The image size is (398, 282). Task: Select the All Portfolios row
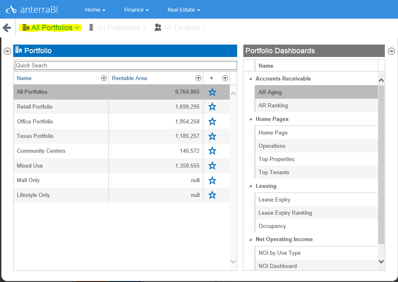(122, 92)
